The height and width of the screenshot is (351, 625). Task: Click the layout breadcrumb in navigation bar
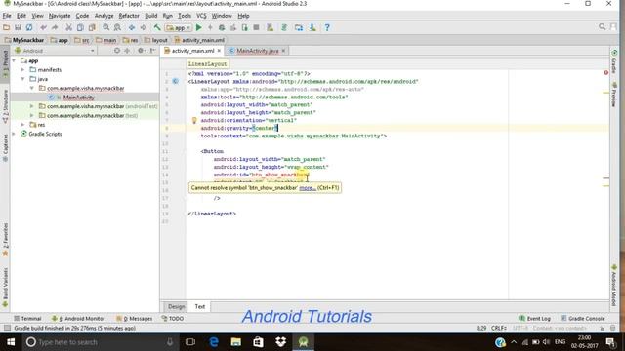(x=156, y=40)
